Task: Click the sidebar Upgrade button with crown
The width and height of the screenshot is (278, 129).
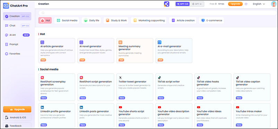Action: click(17, 109)
